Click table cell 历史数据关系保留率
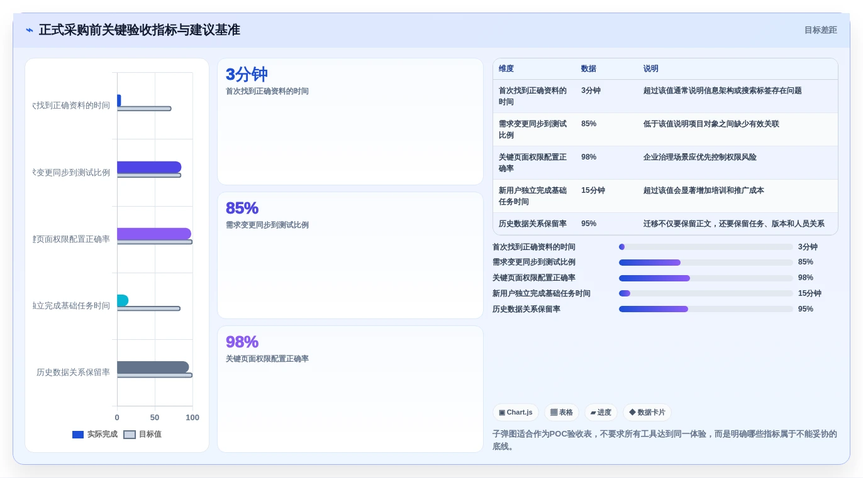863x478 pixels. tap(533, 224)
